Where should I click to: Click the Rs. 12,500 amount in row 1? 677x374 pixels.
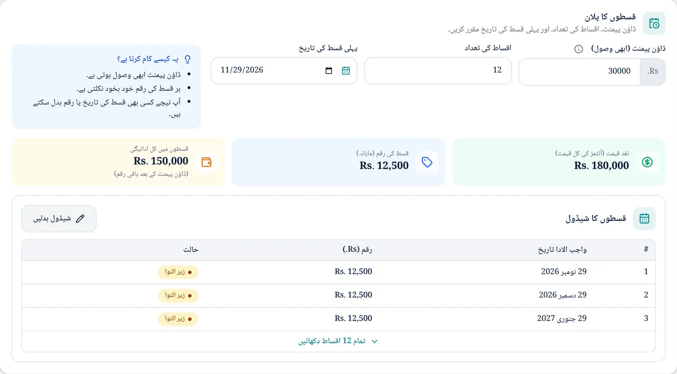353,272
